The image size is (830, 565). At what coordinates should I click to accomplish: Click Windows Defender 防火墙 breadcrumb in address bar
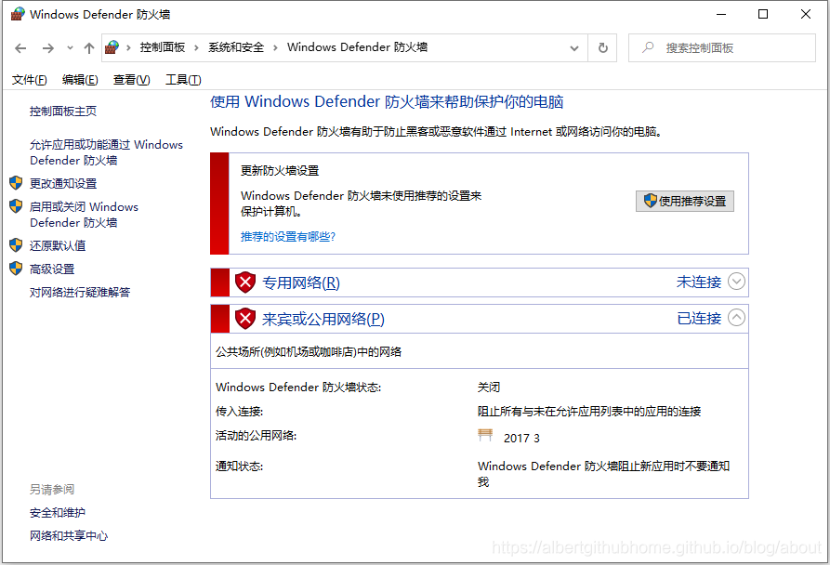357,47
